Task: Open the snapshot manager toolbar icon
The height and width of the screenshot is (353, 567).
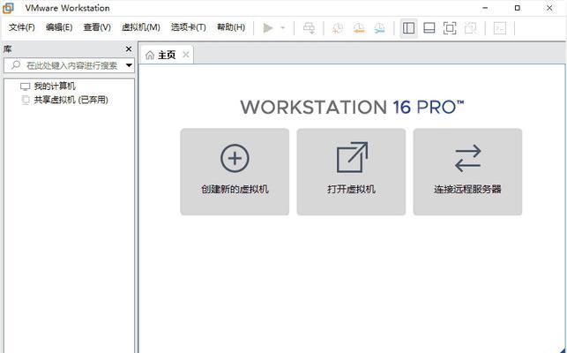Action: (380, 28)
